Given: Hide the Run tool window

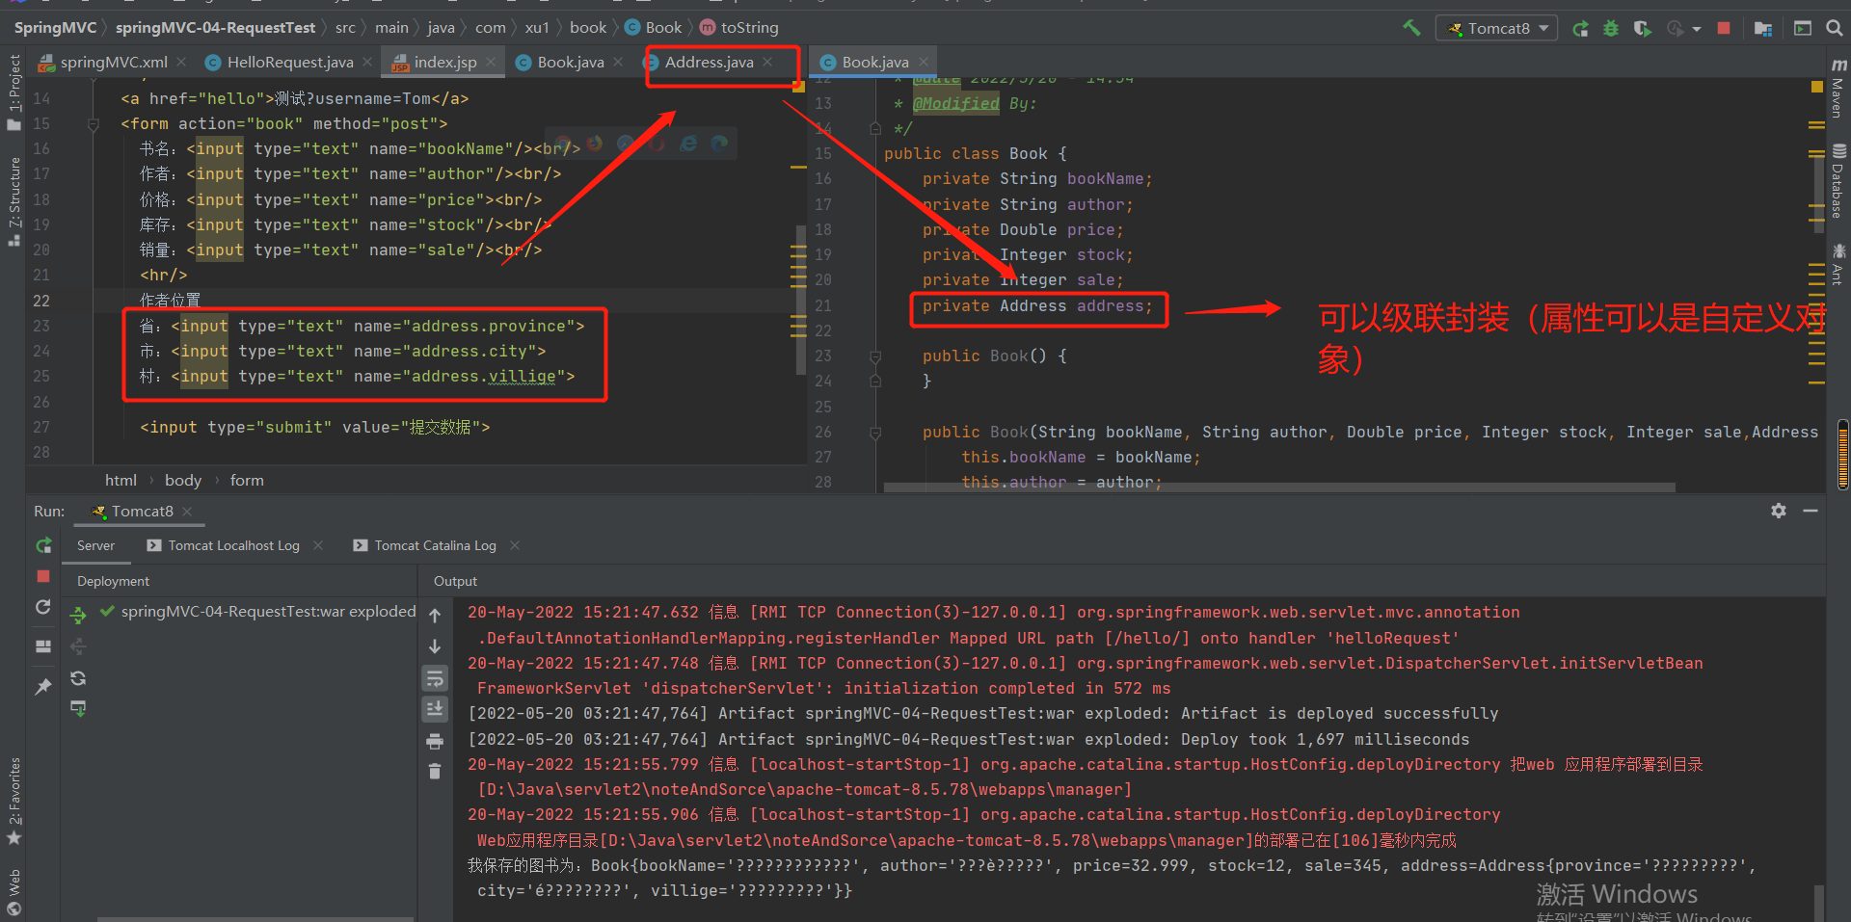Looking at the screenshot, I should pos(1811,511).
